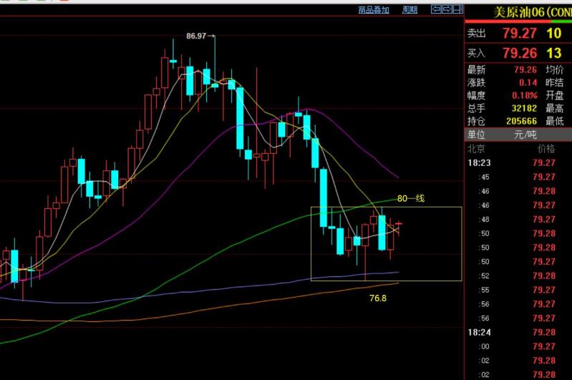
Task: Click the 买入 buy label
Action: (x=476, y=53)
